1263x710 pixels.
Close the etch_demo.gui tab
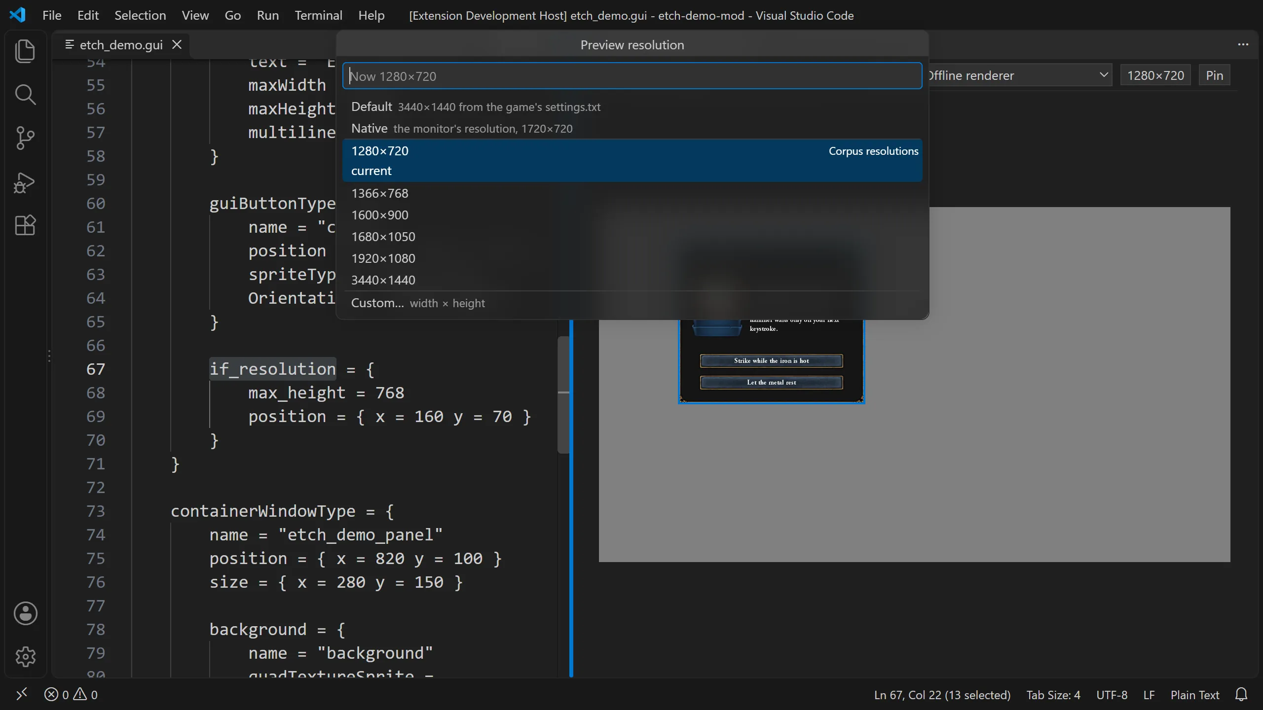click(x=177, y=44)
